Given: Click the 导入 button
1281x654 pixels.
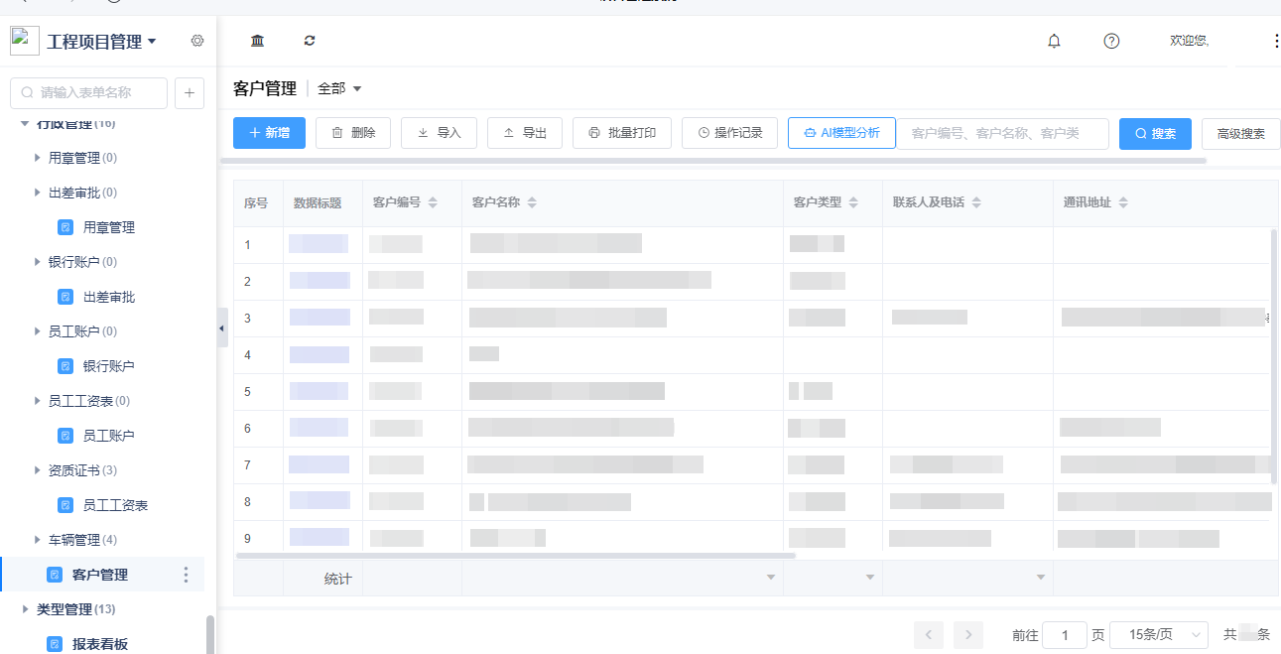Looking at the screenshot, I should 439,133.
